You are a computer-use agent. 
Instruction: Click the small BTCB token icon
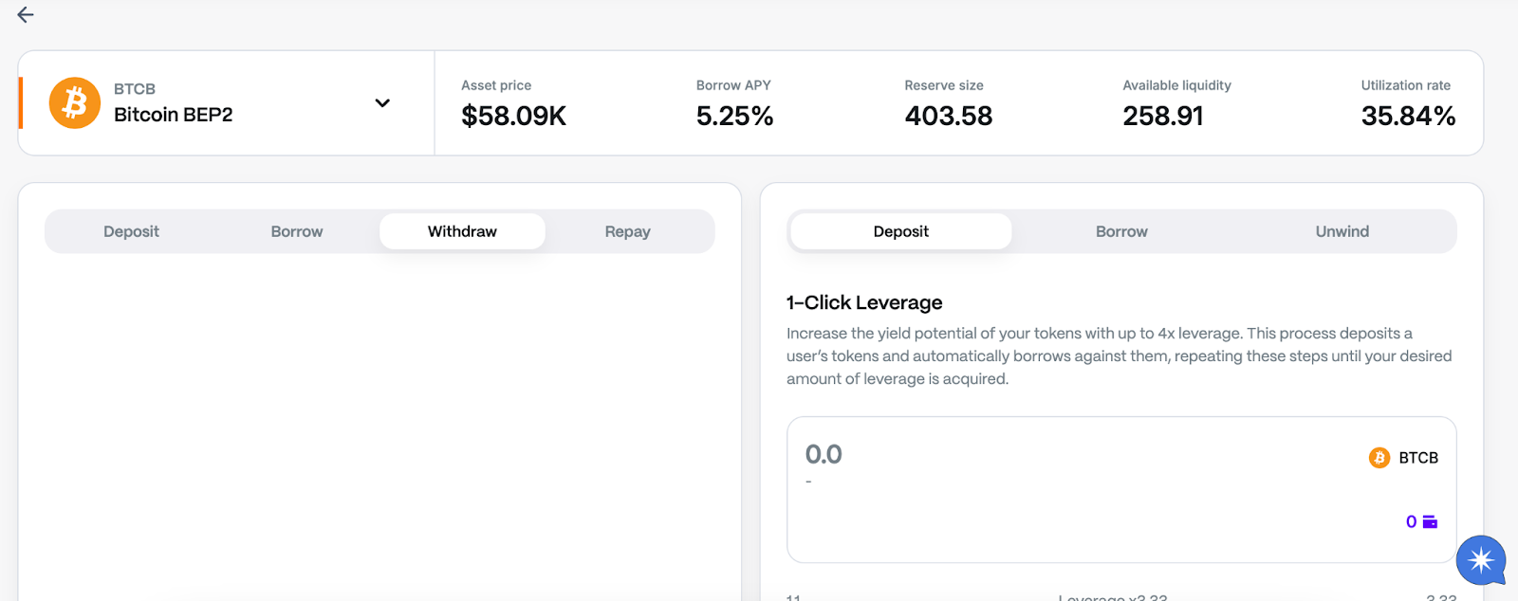point(1379,458)
